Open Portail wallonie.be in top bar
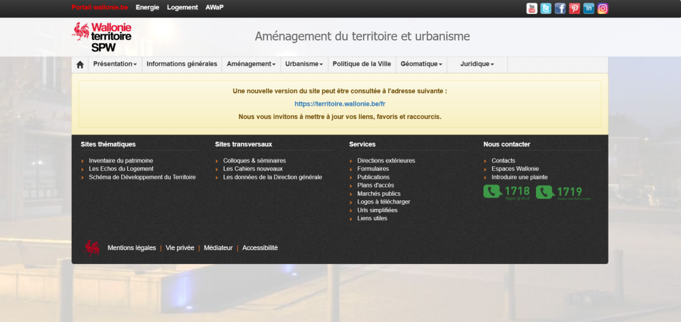 tap(99, 7)
